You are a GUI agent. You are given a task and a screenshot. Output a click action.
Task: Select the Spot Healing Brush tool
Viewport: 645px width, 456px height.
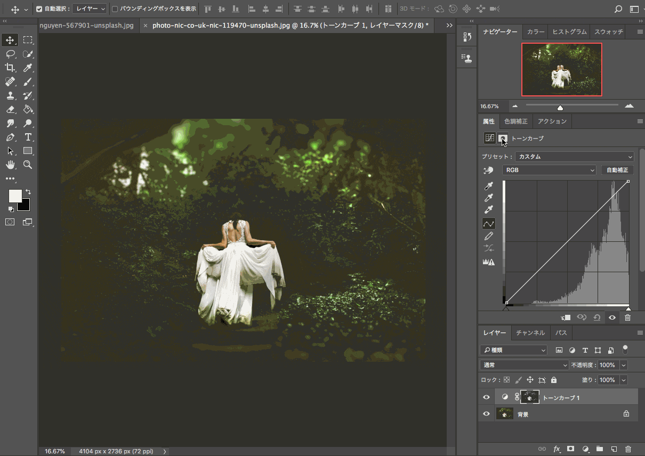click(x=10, y=82)
